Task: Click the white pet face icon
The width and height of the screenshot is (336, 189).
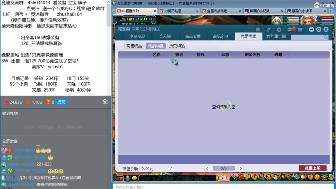Action: click(223, 177)
